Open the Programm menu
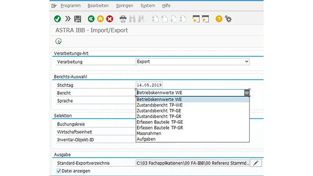This screenshot has width=313, height=176. [70, 6]
